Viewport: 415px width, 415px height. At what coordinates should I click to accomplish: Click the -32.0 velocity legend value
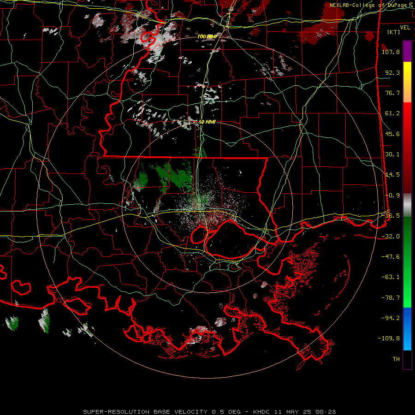[x=391, y=237]
